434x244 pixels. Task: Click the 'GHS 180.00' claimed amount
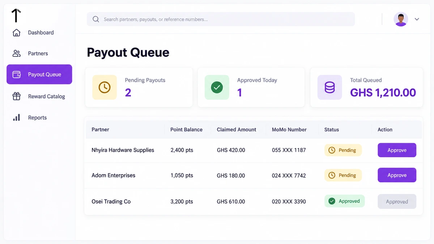point(231,175)
